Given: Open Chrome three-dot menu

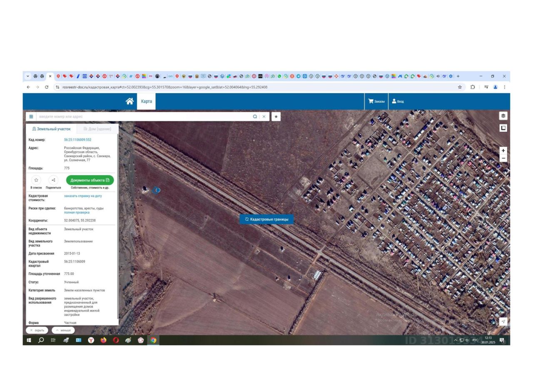Looking at the screenshot, I should (x=505, y=87).
